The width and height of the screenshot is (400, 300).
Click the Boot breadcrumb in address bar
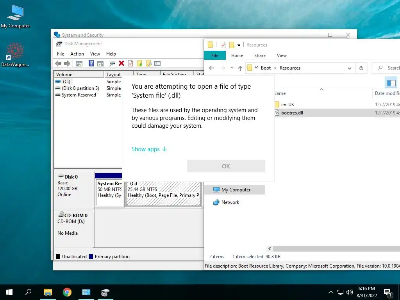266,68
